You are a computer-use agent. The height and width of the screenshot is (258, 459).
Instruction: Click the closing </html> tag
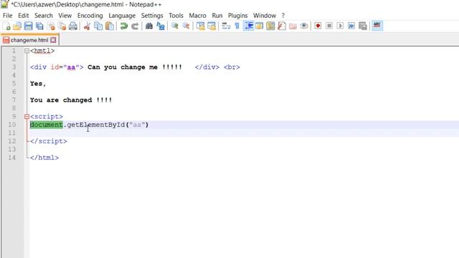click(44, 158)
